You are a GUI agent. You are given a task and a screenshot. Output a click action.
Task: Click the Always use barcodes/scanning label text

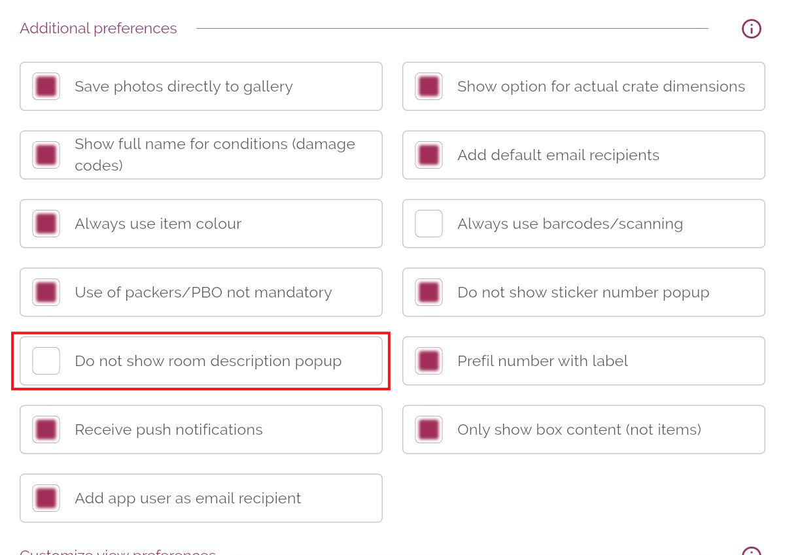(570, 224)
